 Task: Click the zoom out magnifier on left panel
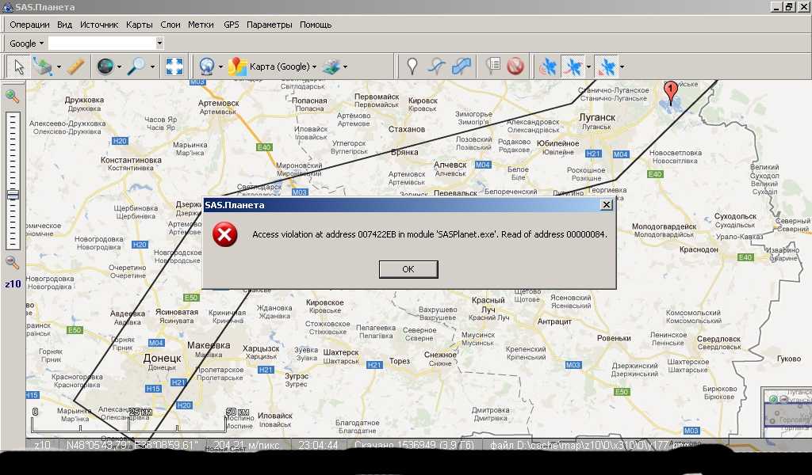tap(13, 262)
